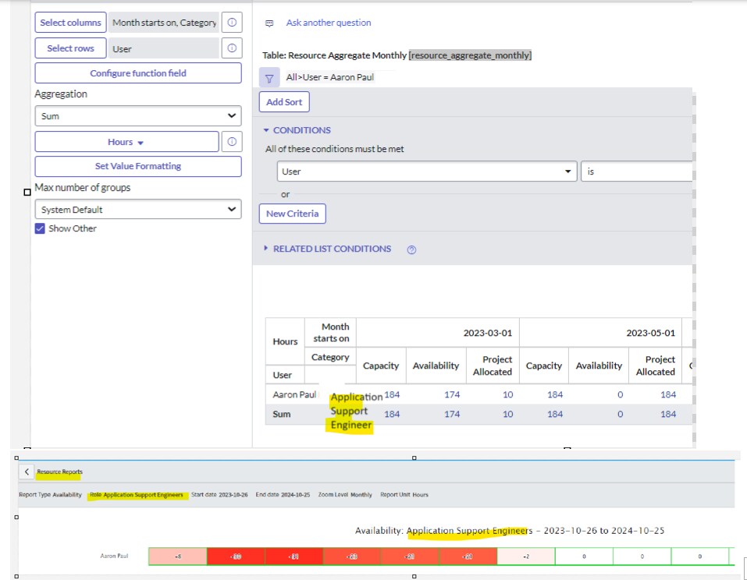Click the End date 2024-10-25 text
747x583 pixels.
(283, 495)
